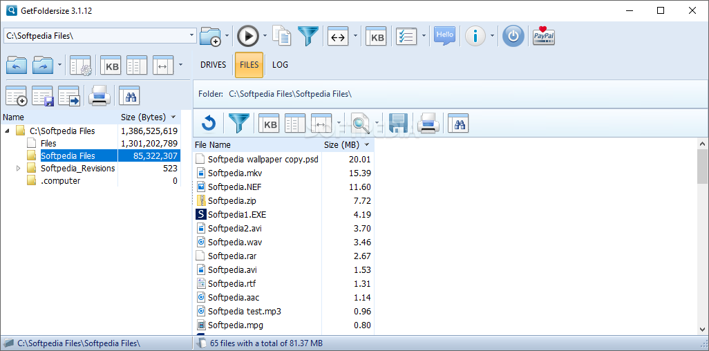Sort files by the Size (MB) header
The height and width of the screenshot is (351, 709).
point(348,144)
